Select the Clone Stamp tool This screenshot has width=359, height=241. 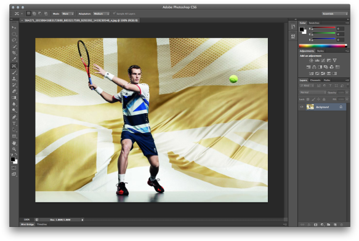pyautogui.click(x=14, y=79)
